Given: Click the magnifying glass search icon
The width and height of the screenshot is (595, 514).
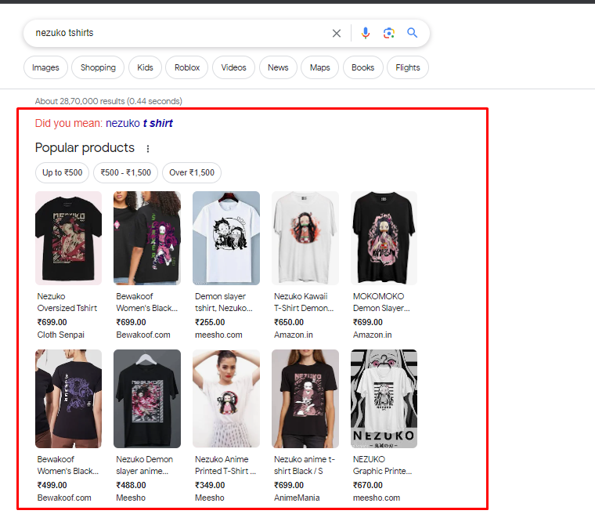Looking at the screenshot, I should point(412,33).
